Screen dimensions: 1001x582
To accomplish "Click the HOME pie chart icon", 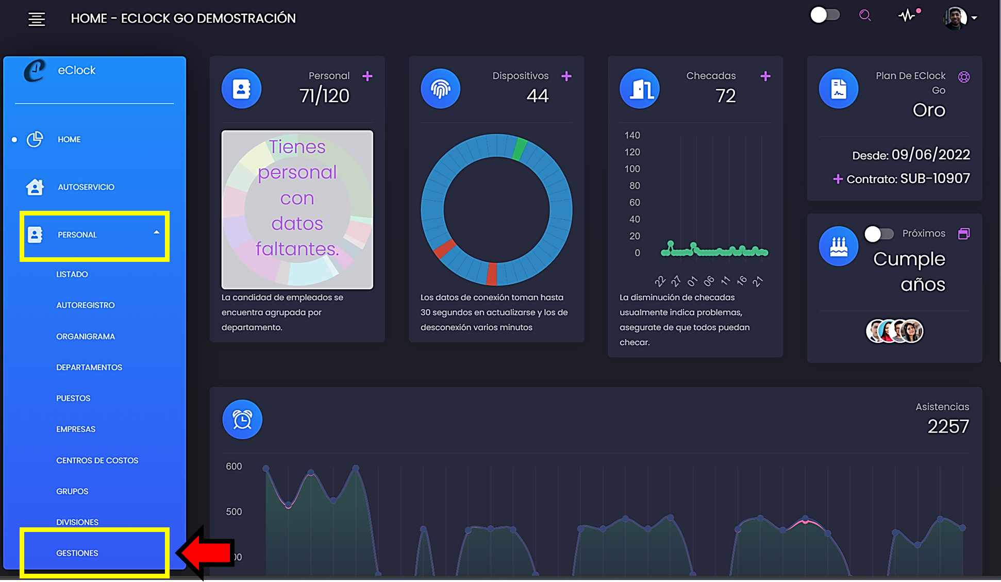I will click(35, 139).
